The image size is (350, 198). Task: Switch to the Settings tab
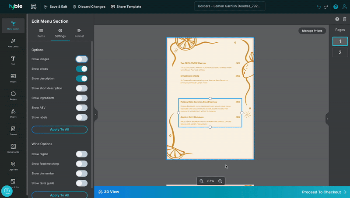click(x=60, y=33)
